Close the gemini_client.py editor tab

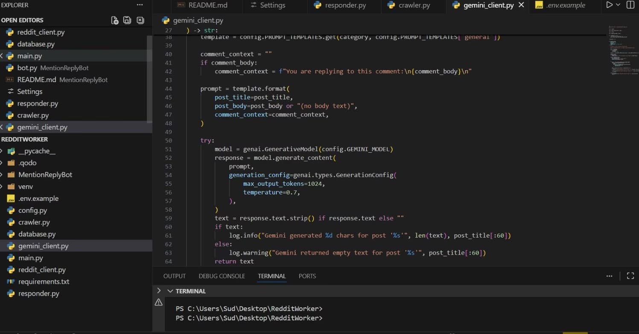pos(521,5)
